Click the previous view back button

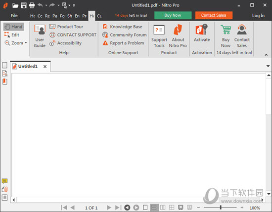(127, 208)
